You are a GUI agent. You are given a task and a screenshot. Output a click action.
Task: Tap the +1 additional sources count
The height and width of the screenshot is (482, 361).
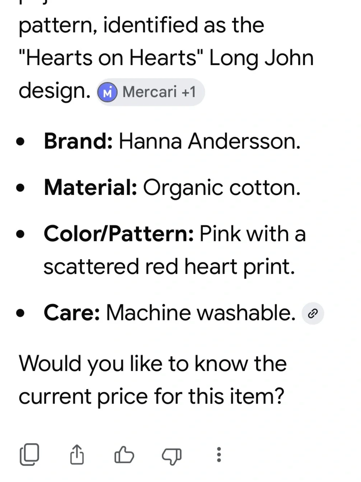coord(189,92)
